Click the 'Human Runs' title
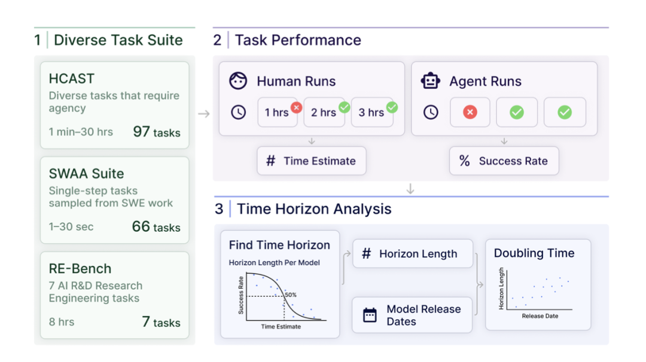Screen dimensions: 646x362 click(296, 81)
